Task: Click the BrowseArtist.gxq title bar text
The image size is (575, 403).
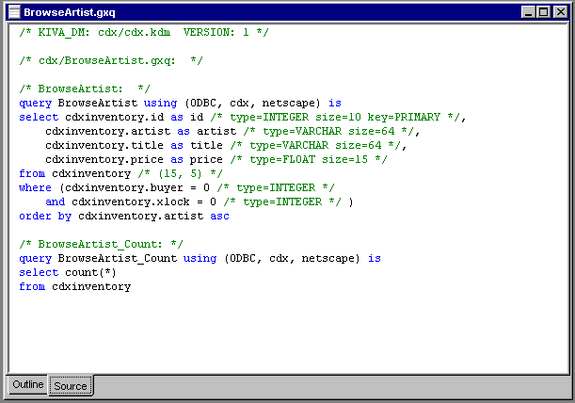Action: (x=70, y=12)
